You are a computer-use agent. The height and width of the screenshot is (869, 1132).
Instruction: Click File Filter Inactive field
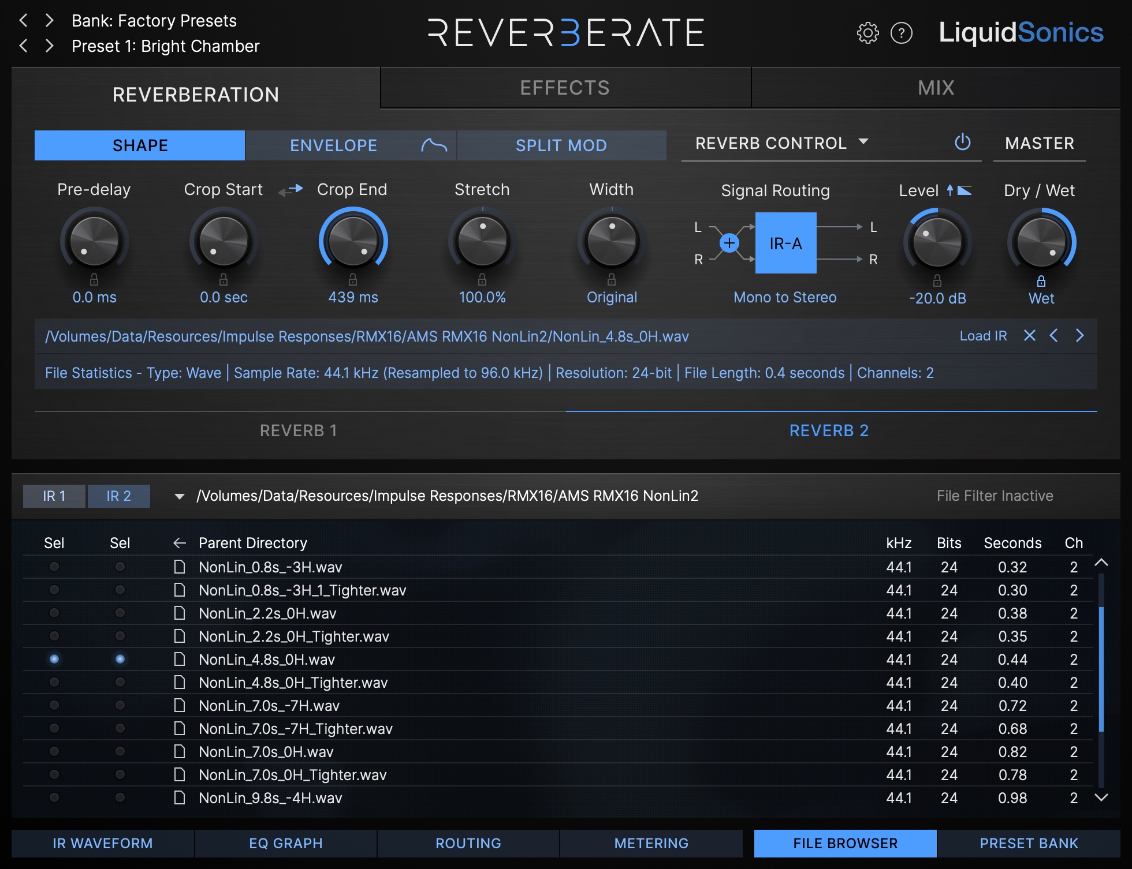pyautogui.click(x=995, y=496)
